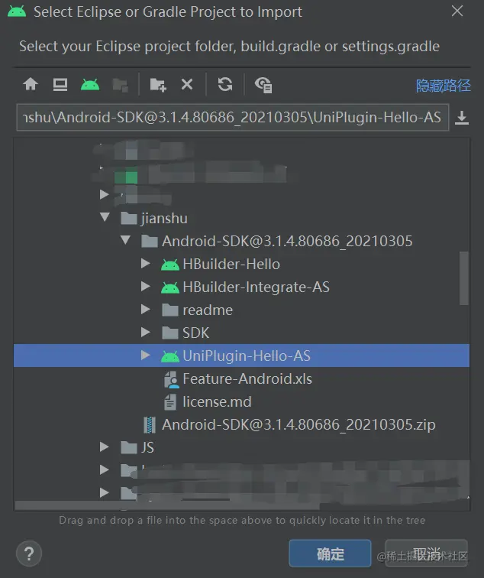
Task: Click the vertical scrollbar thumb in tree
Action: point(463,278)
